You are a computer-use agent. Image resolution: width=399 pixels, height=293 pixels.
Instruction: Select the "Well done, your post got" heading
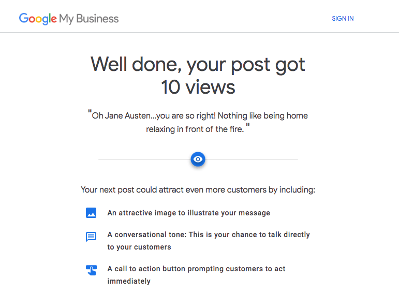point(198,65)
